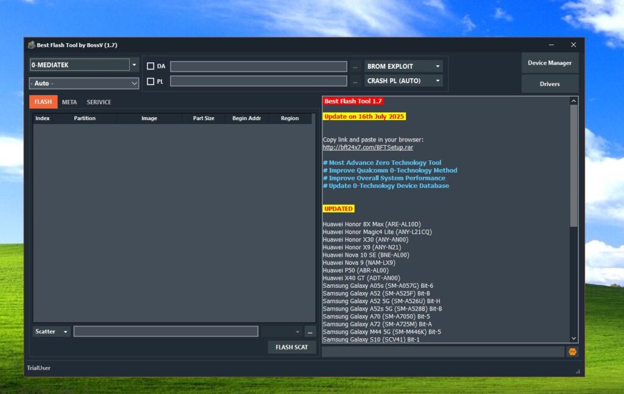Click 'Huawei Nova 9 (NAM-LX9)' entry
624x394 pixels.
(359, 263)
